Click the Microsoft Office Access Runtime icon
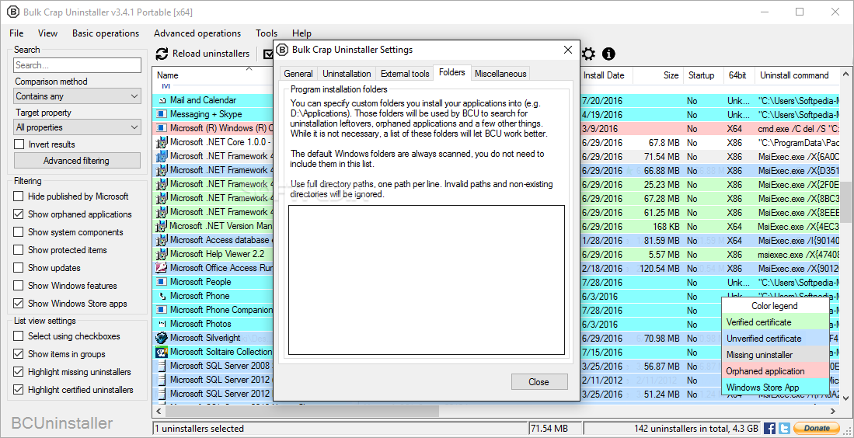Image resolution: width=854 pixels, height=438 pixels. coord(162,268)
